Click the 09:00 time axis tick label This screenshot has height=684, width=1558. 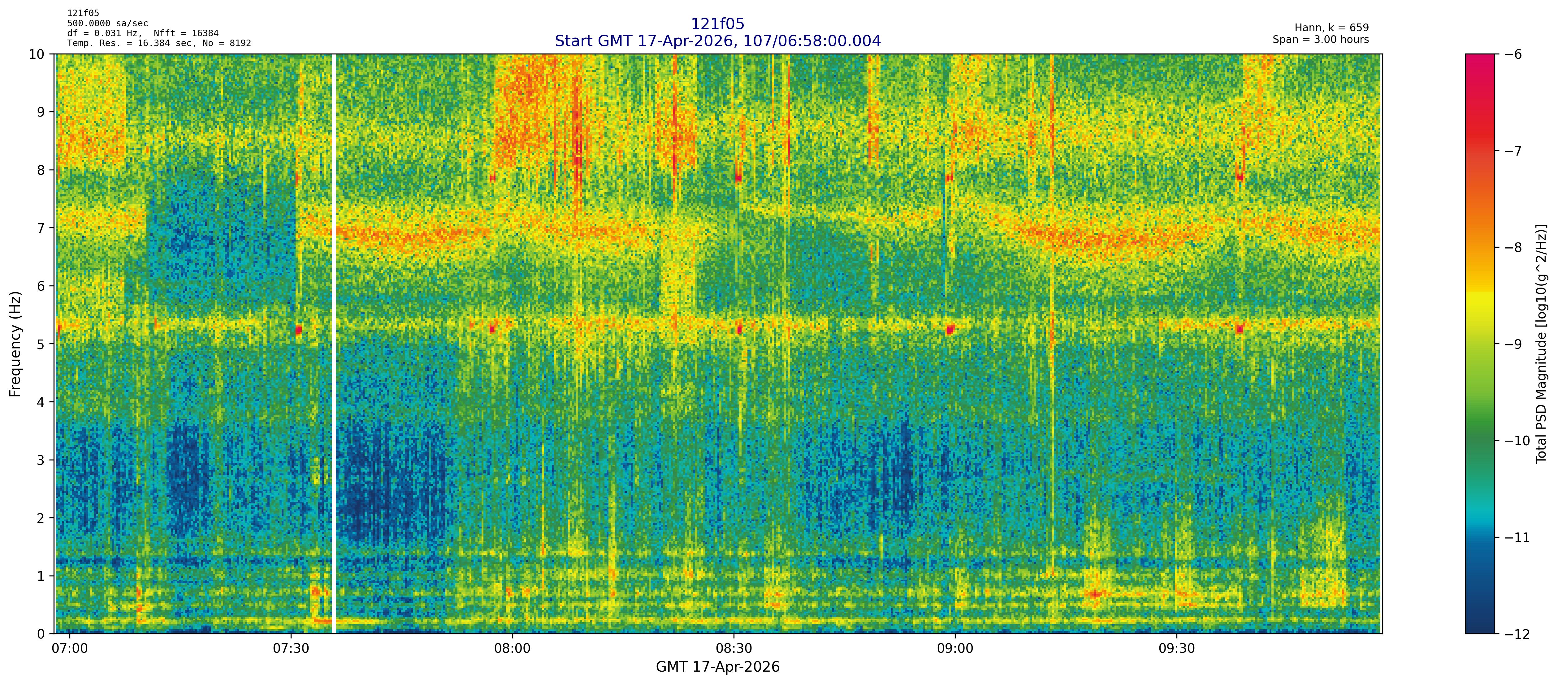pos(955,649)
